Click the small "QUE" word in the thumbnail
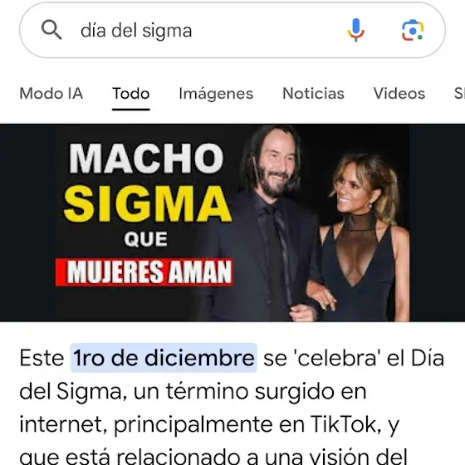This screenshot has height=465, width=465. 145,239
